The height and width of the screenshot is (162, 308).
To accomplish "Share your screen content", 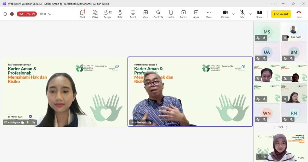I will (259, 14).
